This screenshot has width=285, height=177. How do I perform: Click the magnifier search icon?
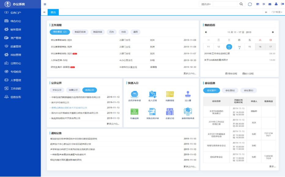(241, 4)
